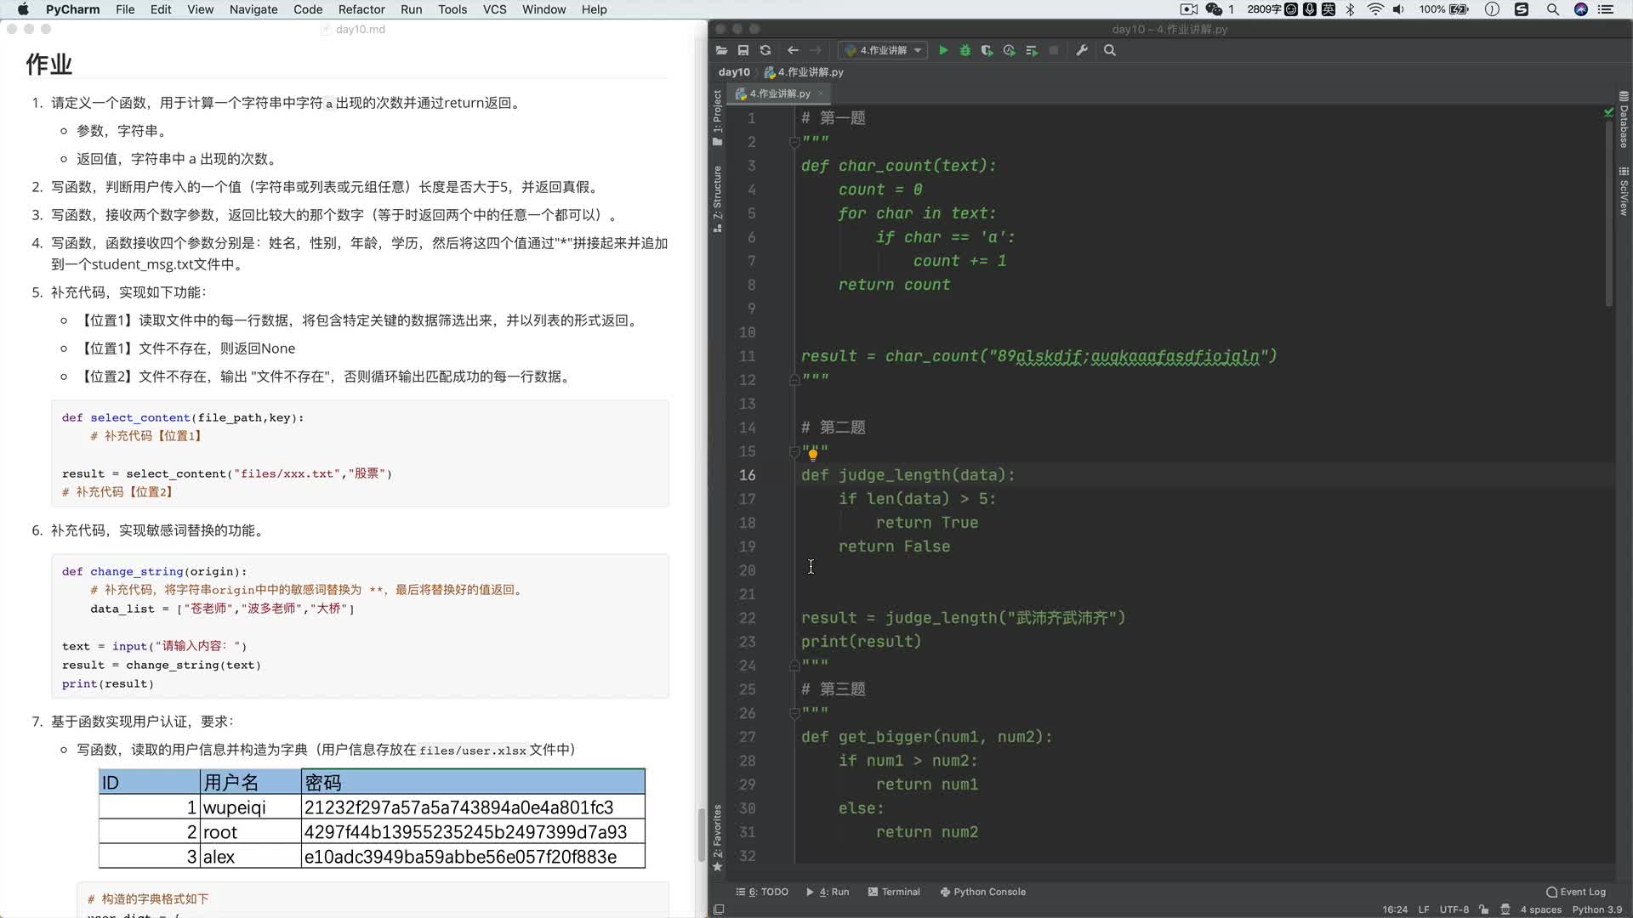Run with coverage shield icon
The width and height of the screenshot is (1633, 918).
click(987, 50)
